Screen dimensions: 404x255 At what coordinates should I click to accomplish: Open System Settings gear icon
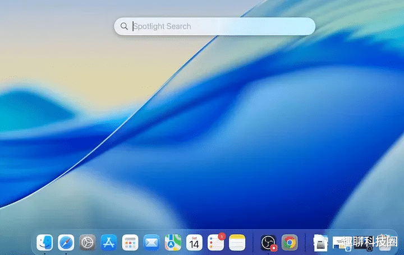pos(88,243)
